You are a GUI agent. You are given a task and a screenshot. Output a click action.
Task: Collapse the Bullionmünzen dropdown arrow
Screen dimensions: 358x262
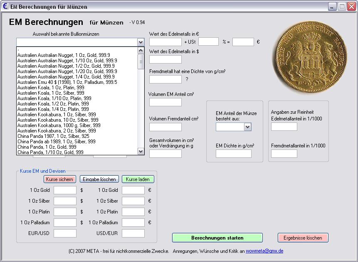tap(141, 42)
